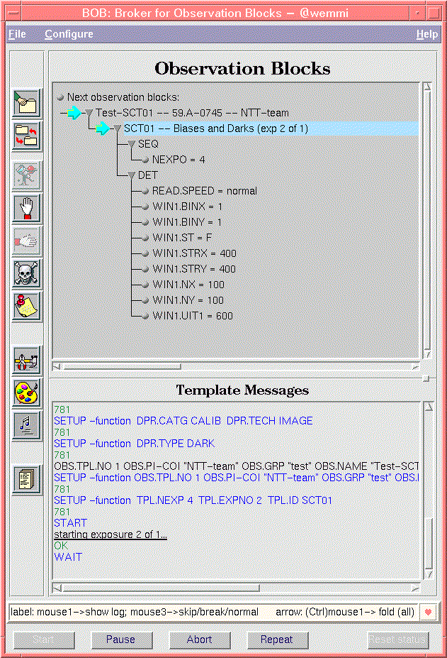Open the color palette icon
Screen dimensions: 447x658
27,393
